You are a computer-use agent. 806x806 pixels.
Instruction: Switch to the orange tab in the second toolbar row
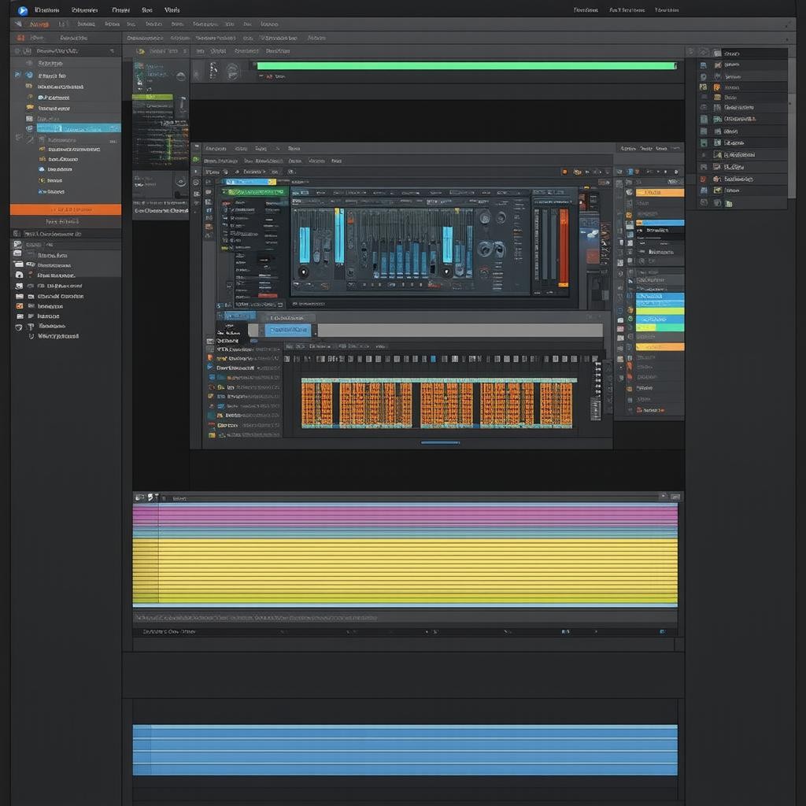click(39, 24)
